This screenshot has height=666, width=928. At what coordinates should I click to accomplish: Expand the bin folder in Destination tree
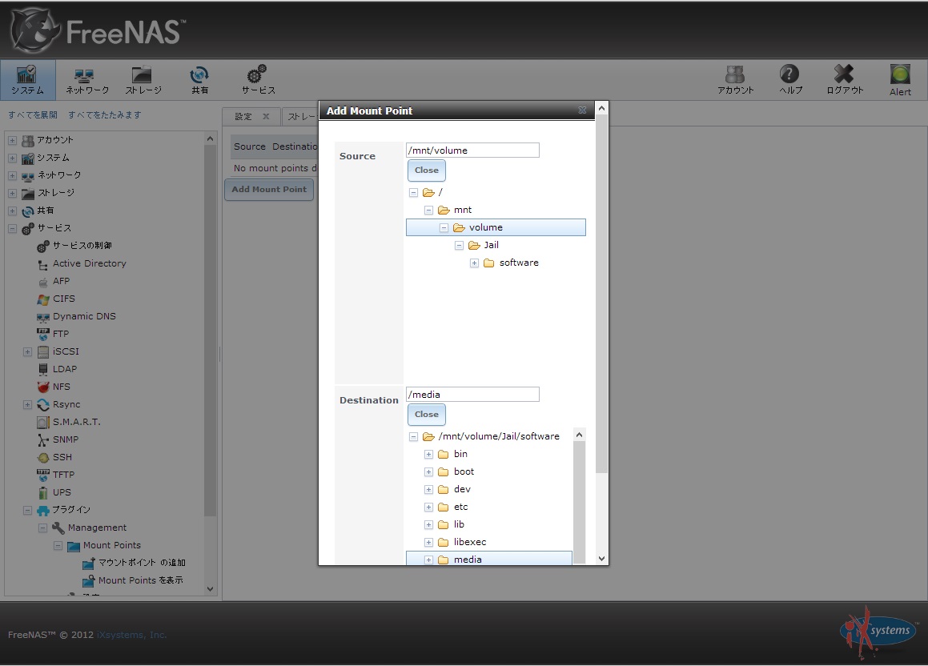coord(428,454)
